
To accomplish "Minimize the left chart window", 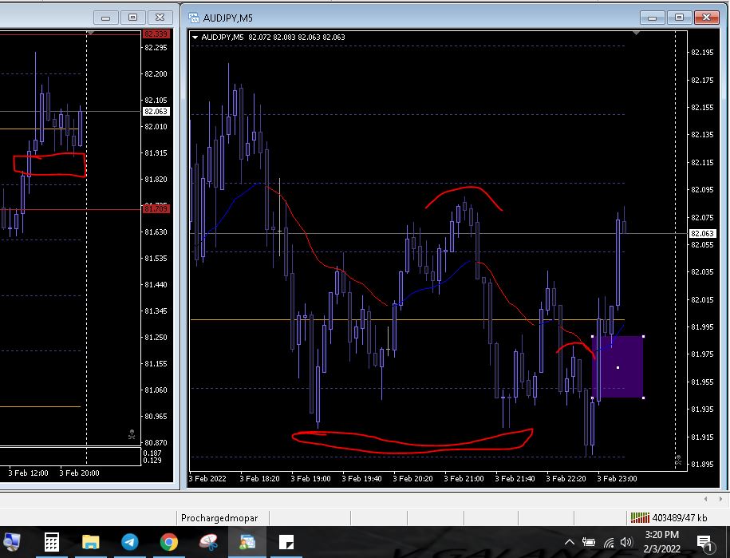I will [x=105, y=18].
